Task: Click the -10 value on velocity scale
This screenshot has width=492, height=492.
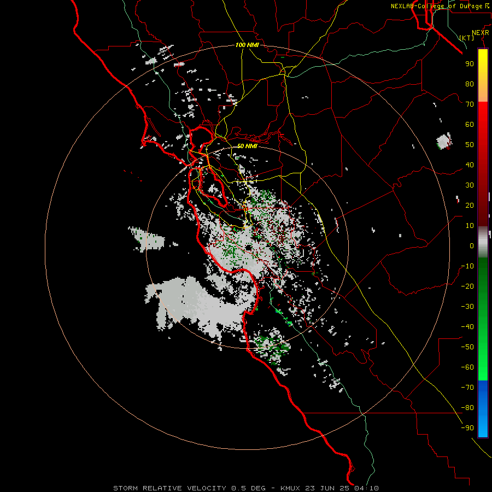Action: [x=467, y=266]
